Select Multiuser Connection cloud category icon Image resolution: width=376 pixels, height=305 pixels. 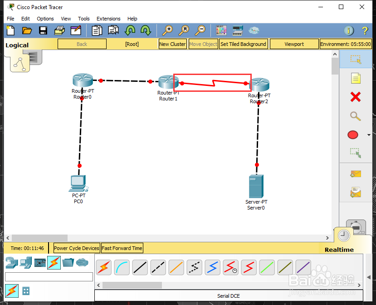[x=82, y=262]
